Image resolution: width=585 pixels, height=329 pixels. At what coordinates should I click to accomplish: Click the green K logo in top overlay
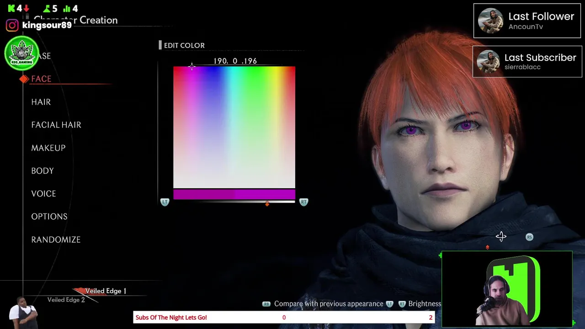(x=11, y=8)
